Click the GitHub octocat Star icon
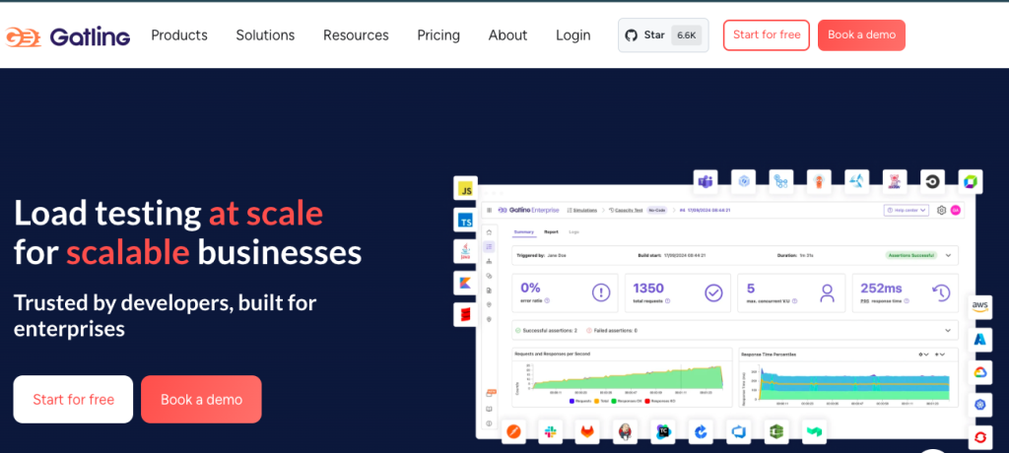Viewport: 1009px width, 453px height. (632, 35)
